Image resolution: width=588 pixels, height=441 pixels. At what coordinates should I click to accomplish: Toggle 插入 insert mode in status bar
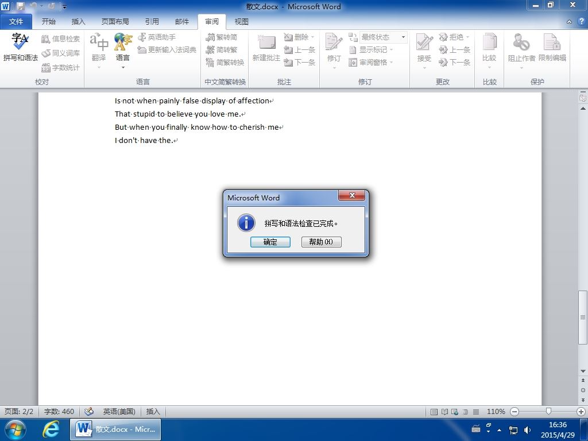(153, 411)
